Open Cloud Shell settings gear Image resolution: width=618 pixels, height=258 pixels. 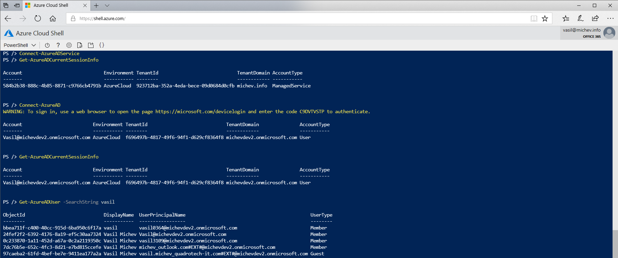69,45
